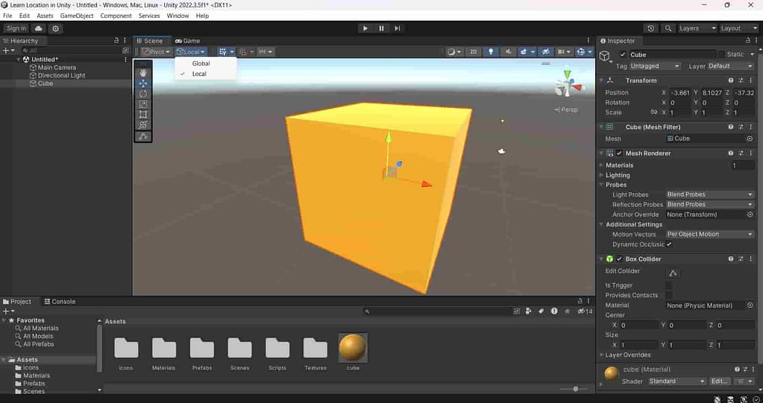763x403 pixels.
Task: Open Motion Vectors dropdown
Action: pos(709,235)
